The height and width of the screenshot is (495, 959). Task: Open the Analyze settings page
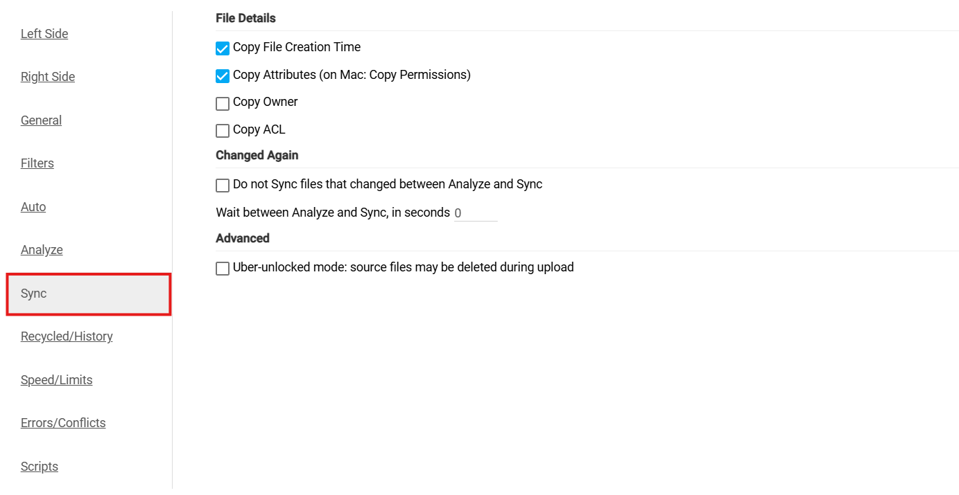coord(41,249)
